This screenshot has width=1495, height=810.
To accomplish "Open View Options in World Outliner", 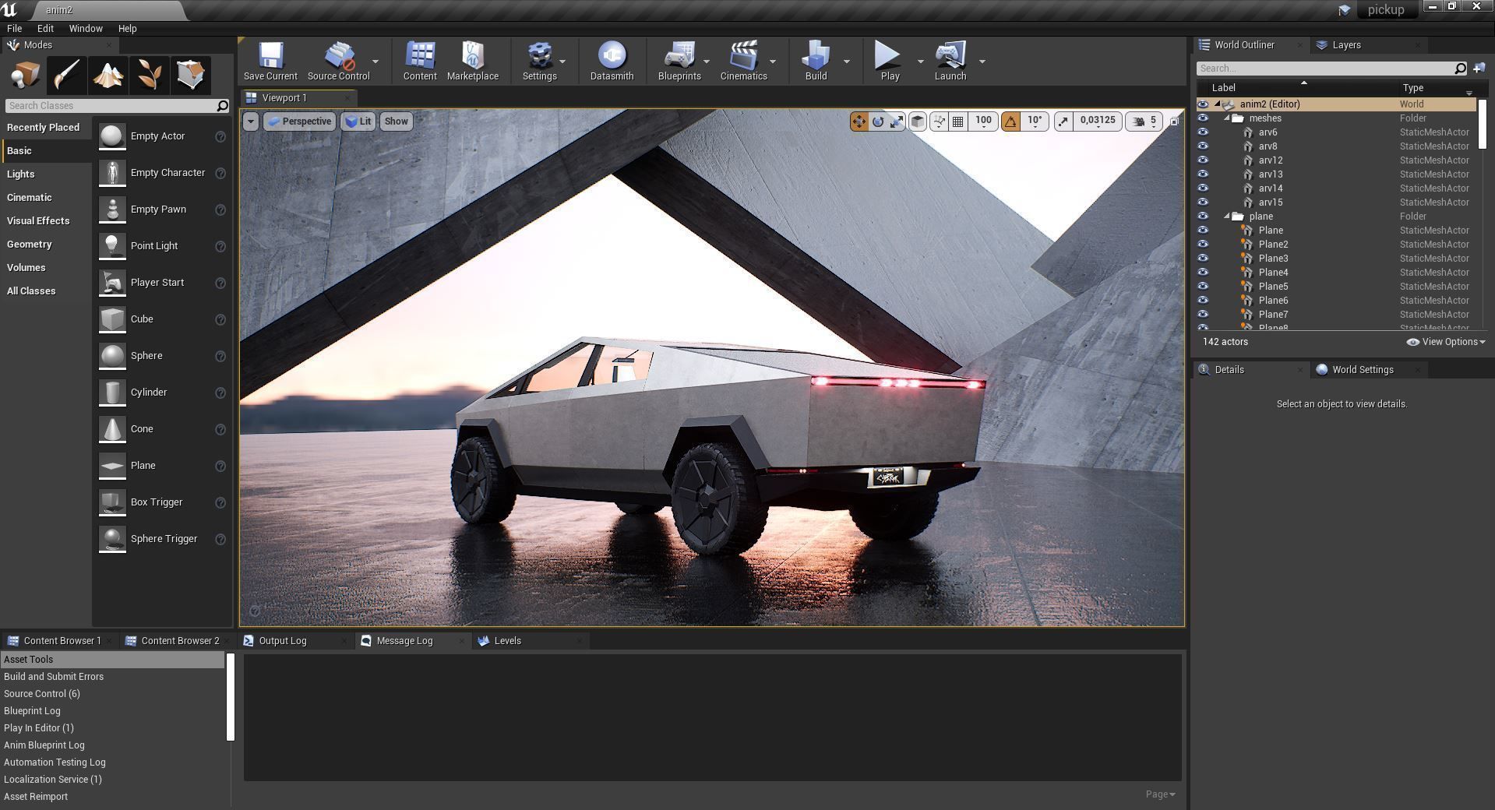I will (x=1446, y=342).
